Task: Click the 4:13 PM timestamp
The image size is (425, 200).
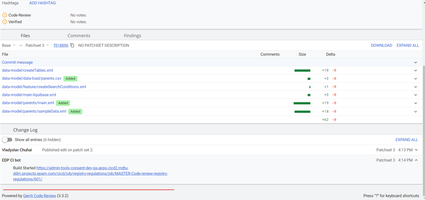Action: pyautogui.click(x=405, y=150)
